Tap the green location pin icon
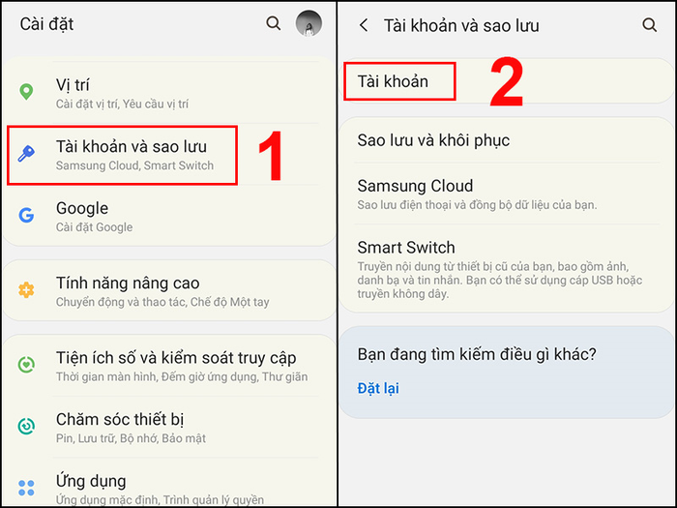This screenshot has height=508, width=677. [26, 92]
